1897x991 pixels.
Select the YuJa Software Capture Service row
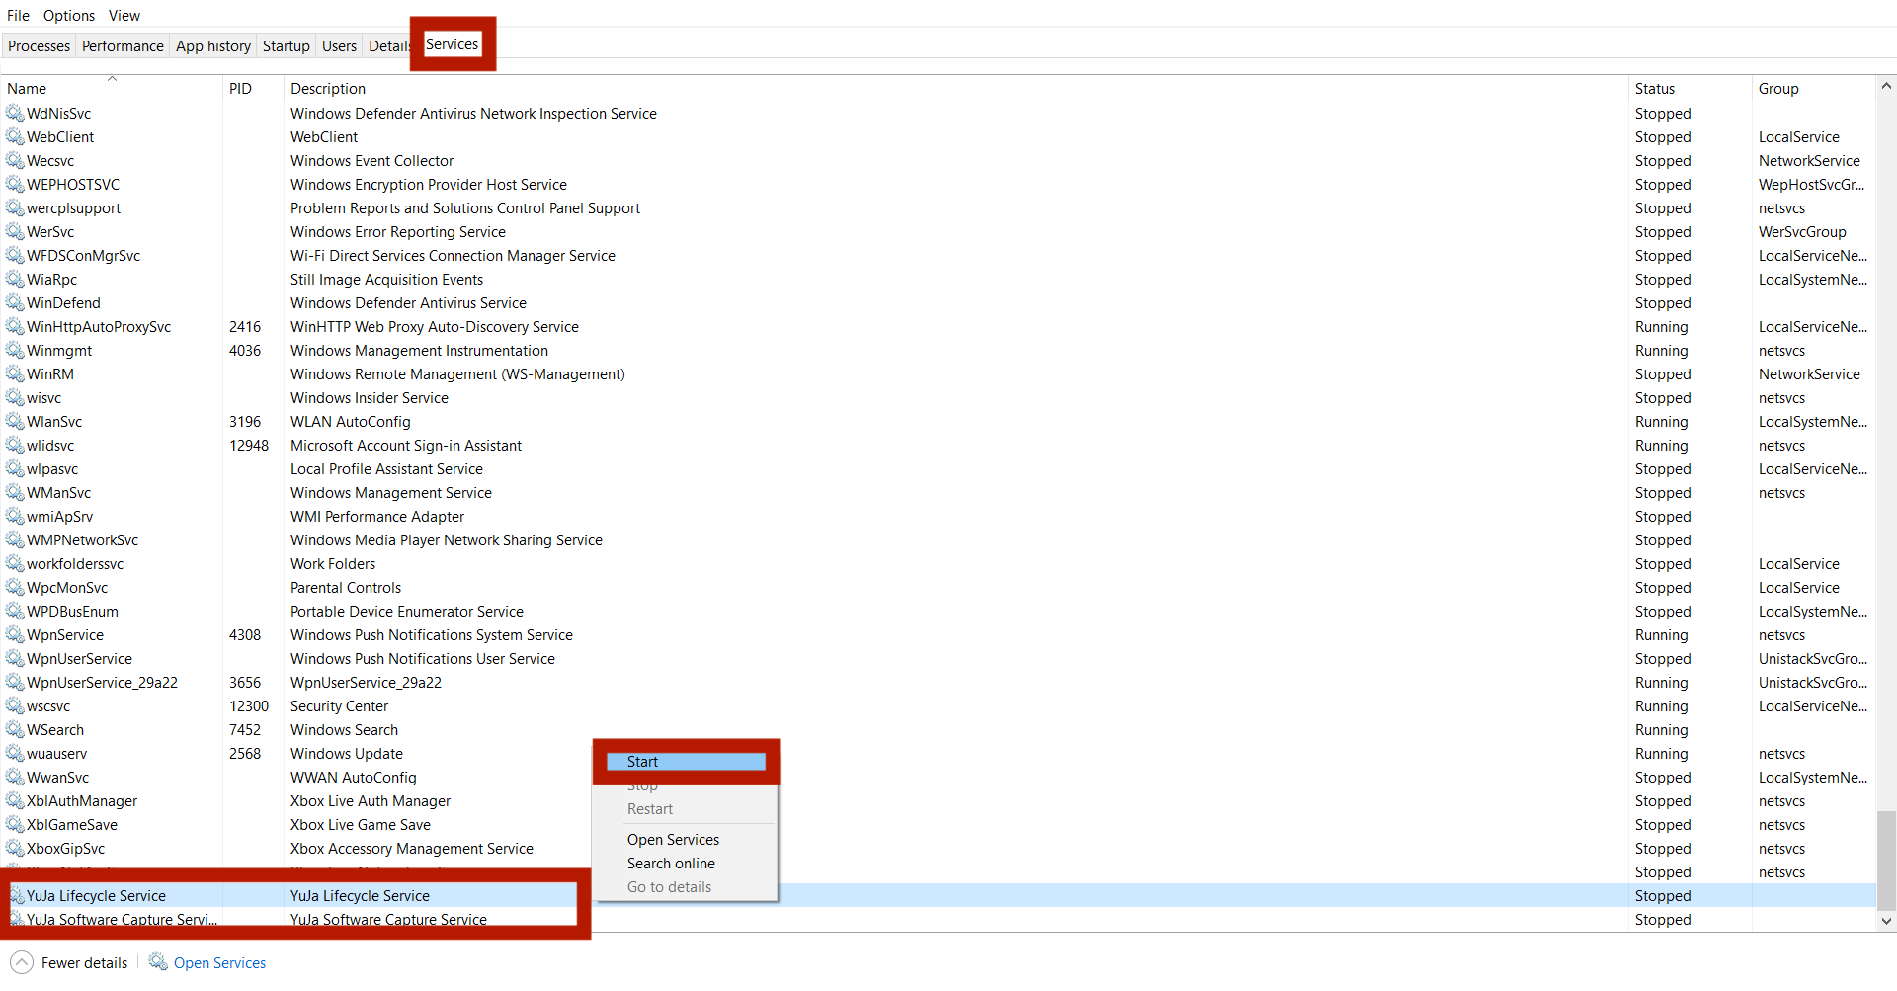(939, 919)
